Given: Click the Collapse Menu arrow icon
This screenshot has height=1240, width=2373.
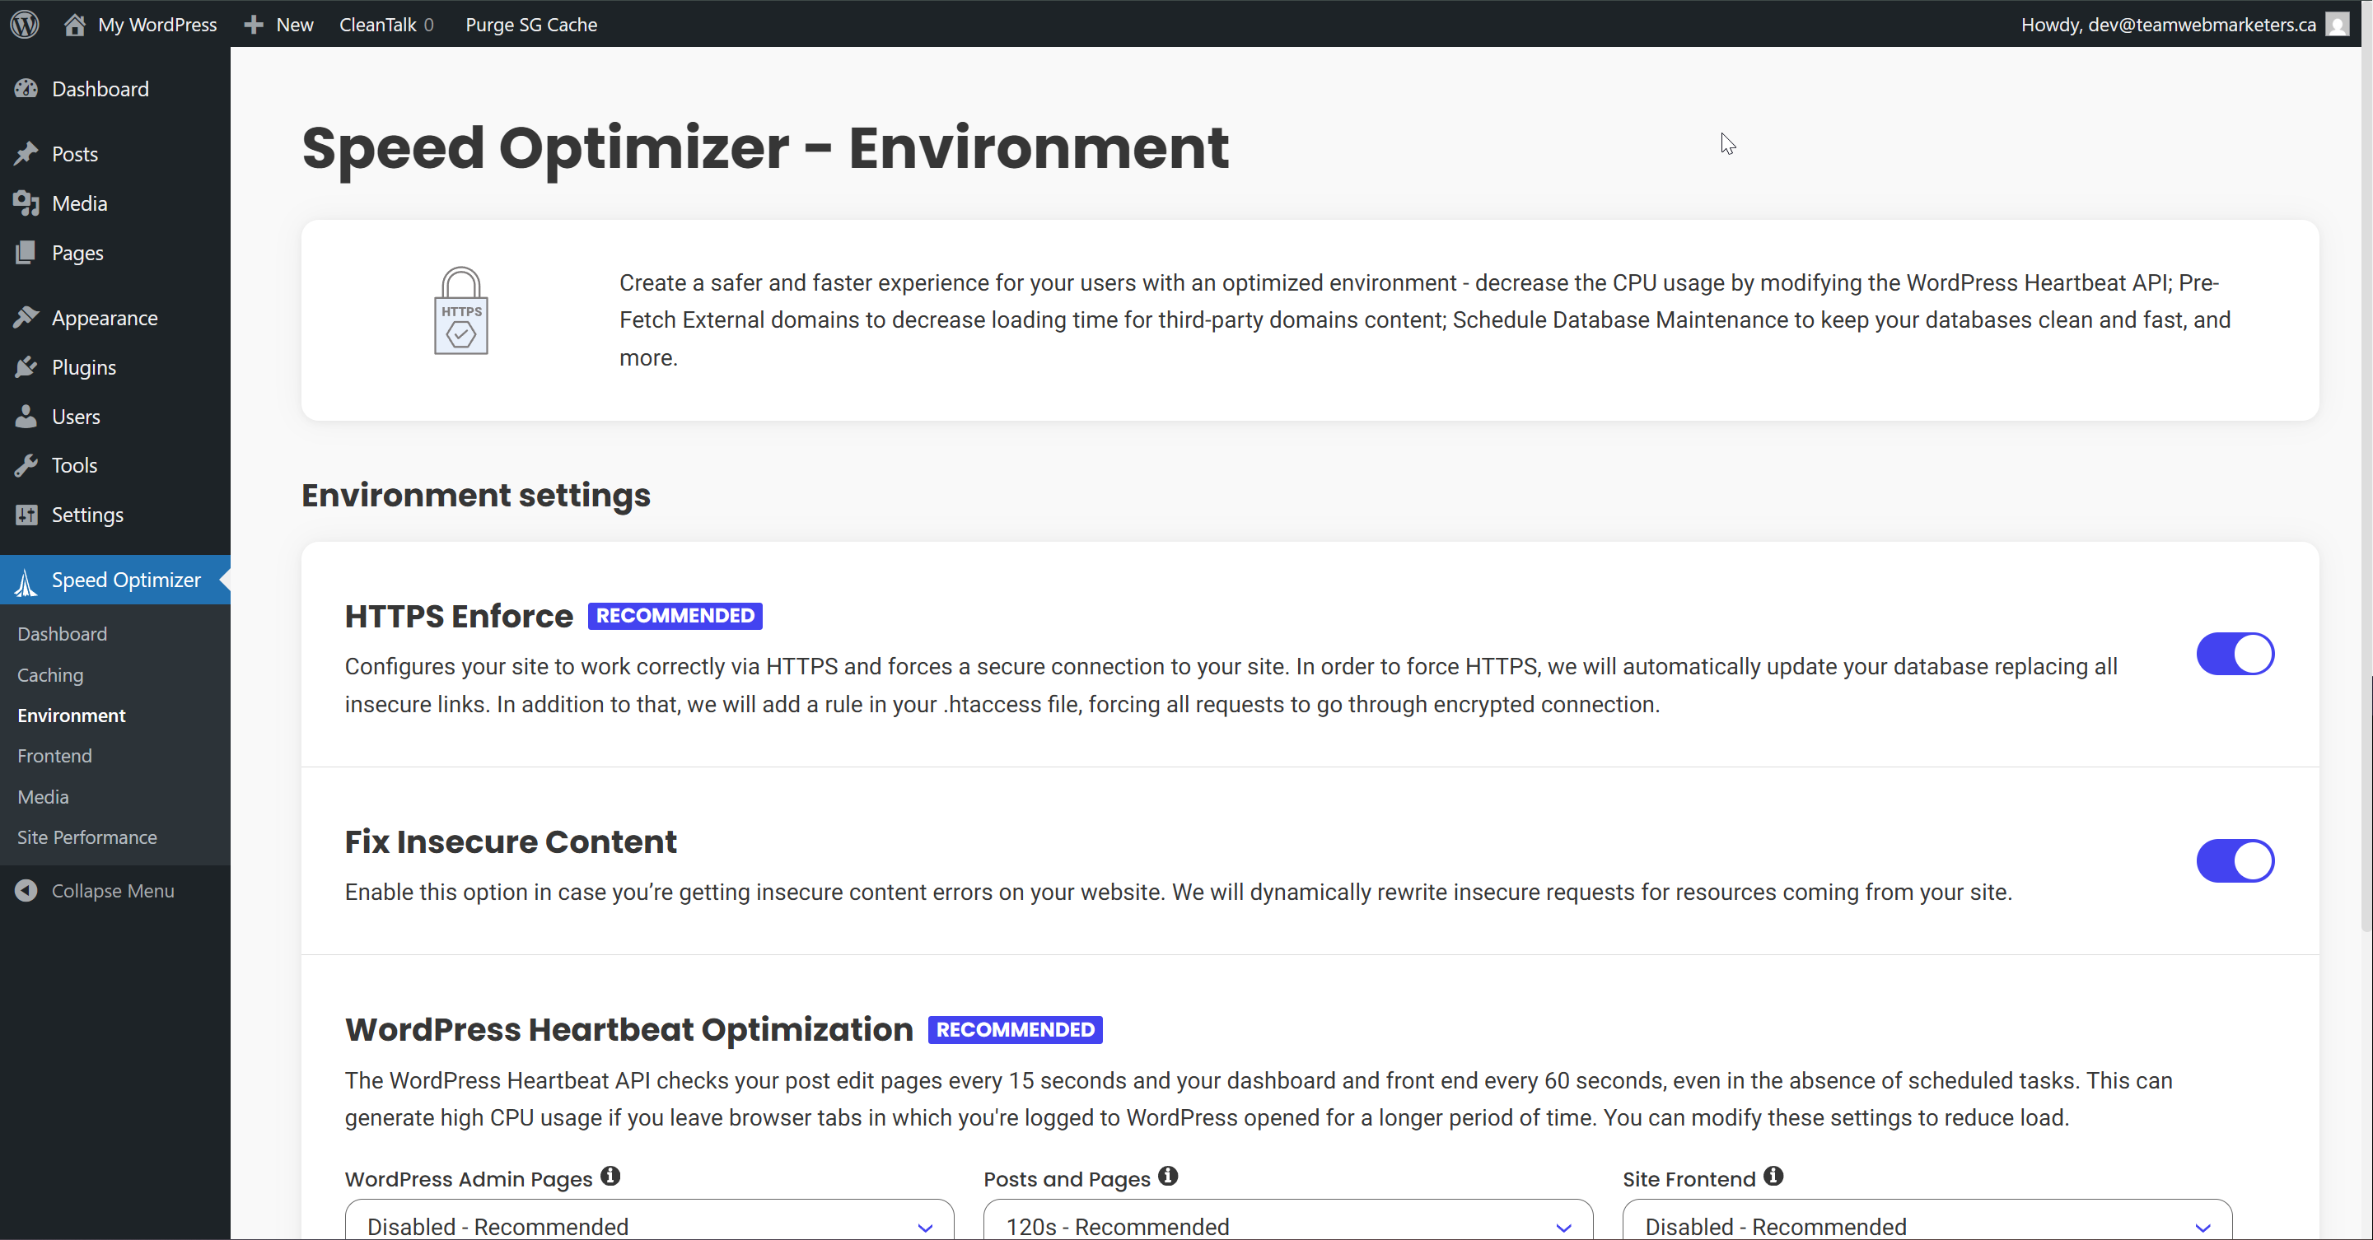Looking at the screenshot, I should point(26,890).
